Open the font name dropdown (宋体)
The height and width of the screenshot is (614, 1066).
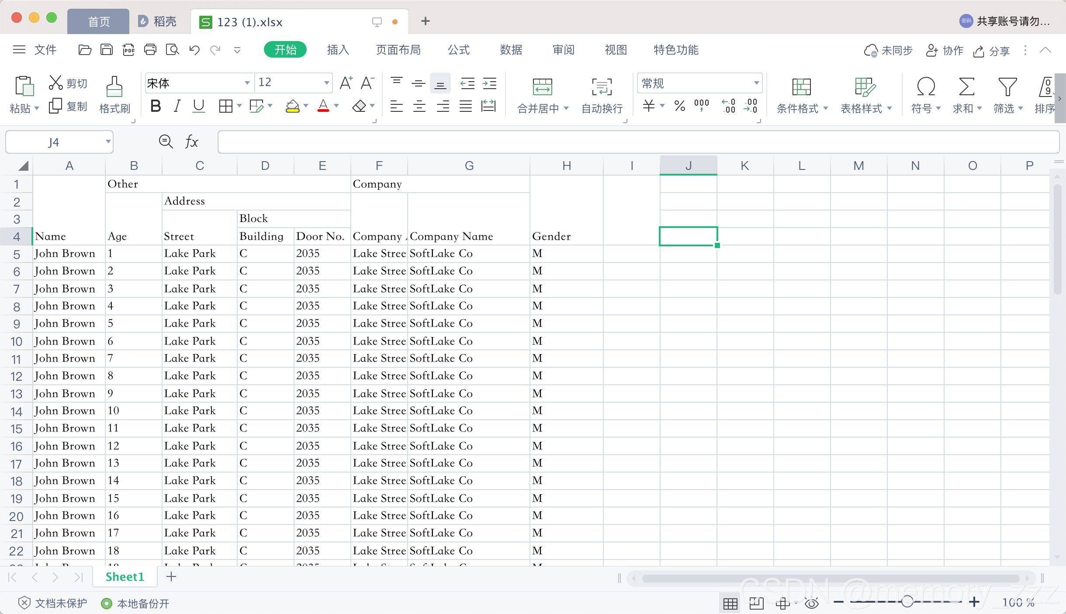pyautogui.click(x=247, y=83)
